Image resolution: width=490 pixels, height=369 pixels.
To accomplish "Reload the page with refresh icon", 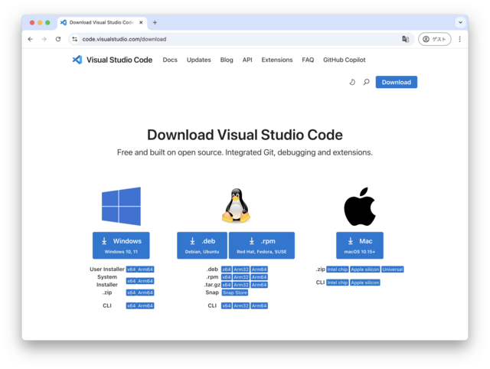I will pyautogui.click(x=58, y=39).
